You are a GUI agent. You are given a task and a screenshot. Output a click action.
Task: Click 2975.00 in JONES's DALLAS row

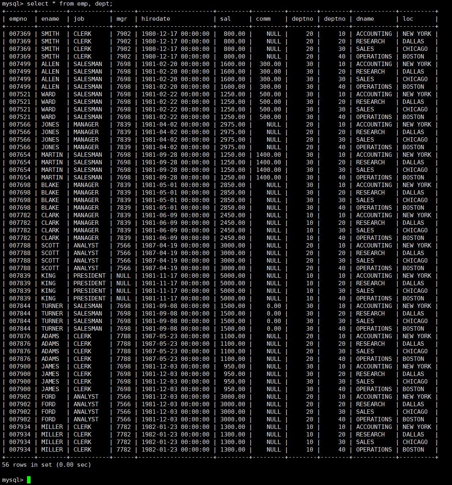[233, 132]
